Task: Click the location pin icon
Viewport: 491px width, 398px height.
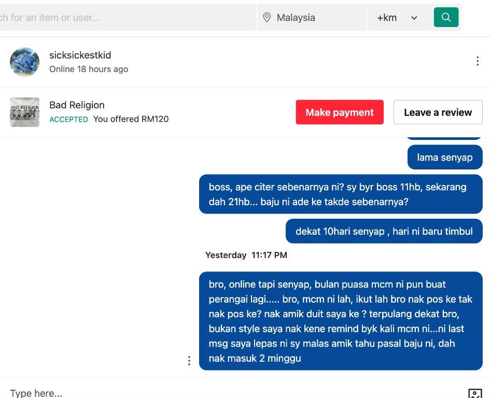Action: pyautogui.click(x=267, y=18)
